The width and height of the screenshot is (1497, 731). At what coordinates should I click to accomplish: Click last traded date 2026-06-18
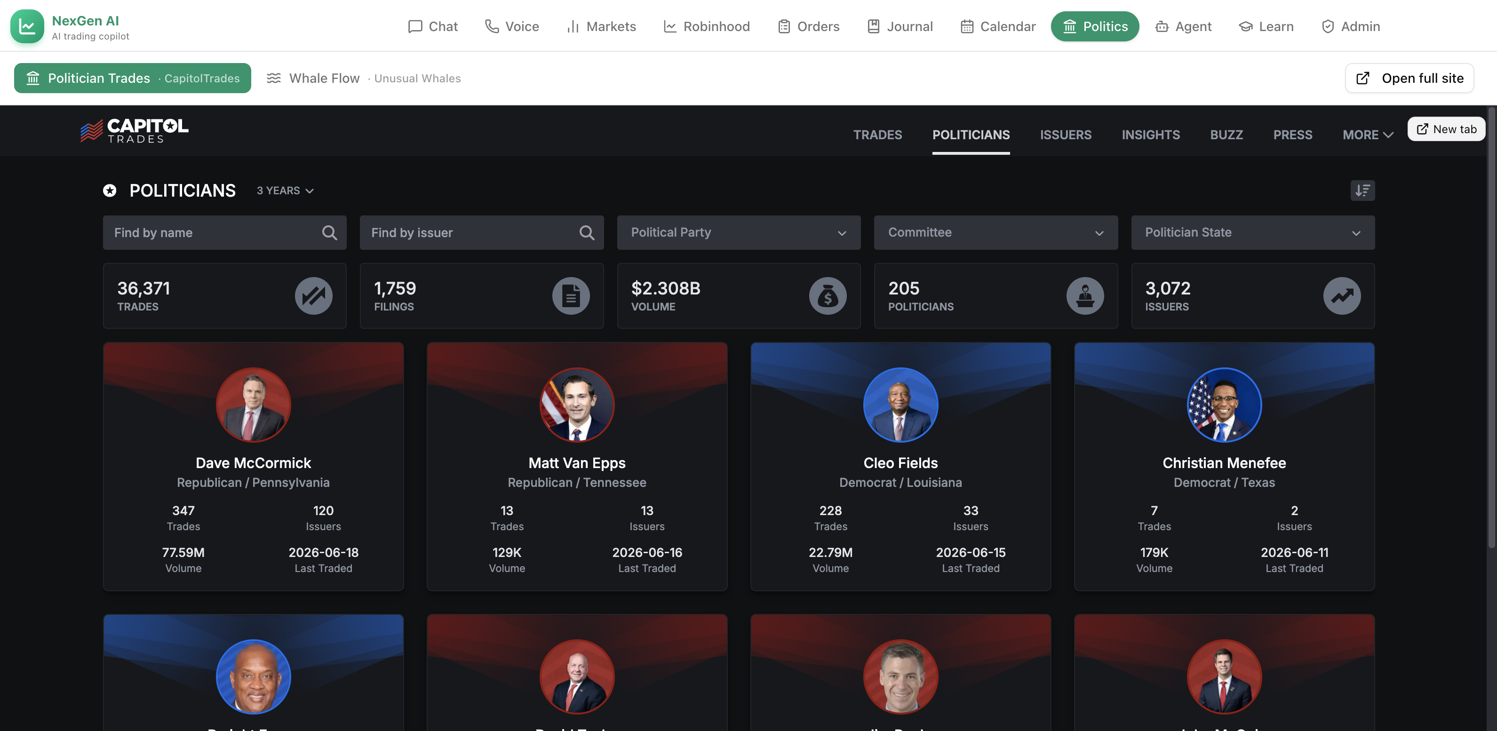pyautogui.click(x=324, y=553)
